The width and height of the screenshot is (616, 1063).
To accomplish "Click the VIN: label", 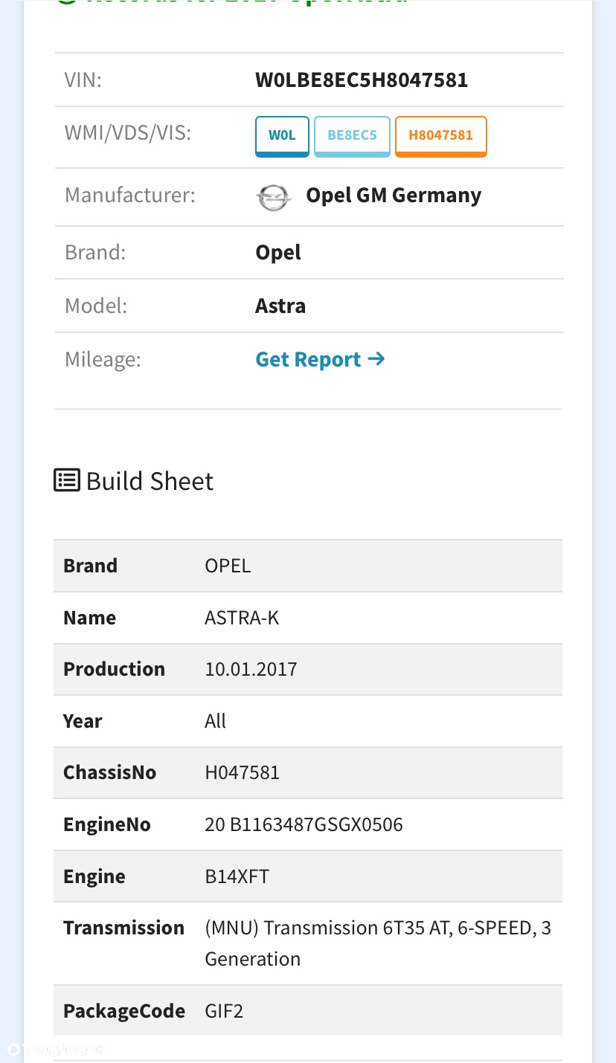I will pos(83,80).
